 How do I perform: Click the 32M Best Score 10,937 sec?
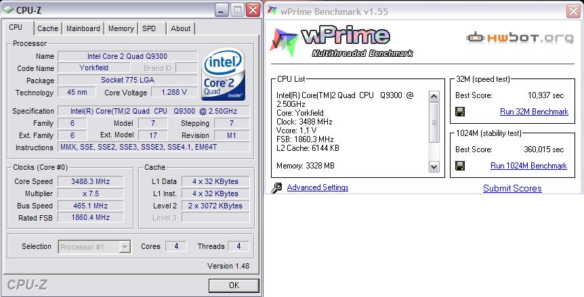point(545,95)
